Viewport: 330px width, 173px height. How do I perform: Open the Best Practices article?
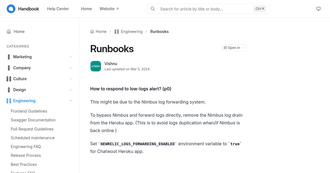click(24, 164)
